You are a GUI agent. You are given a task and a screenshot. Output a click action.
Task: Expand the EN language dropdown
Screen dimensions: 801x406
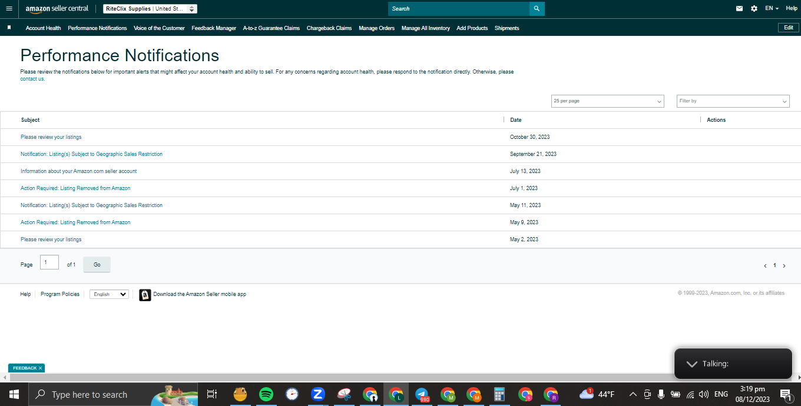772,8
